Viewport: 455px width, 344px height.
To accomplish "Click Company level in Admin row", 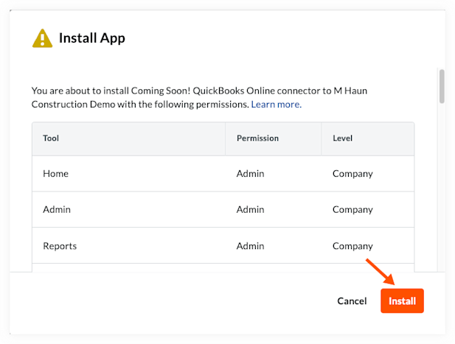I will coord(352,210).
